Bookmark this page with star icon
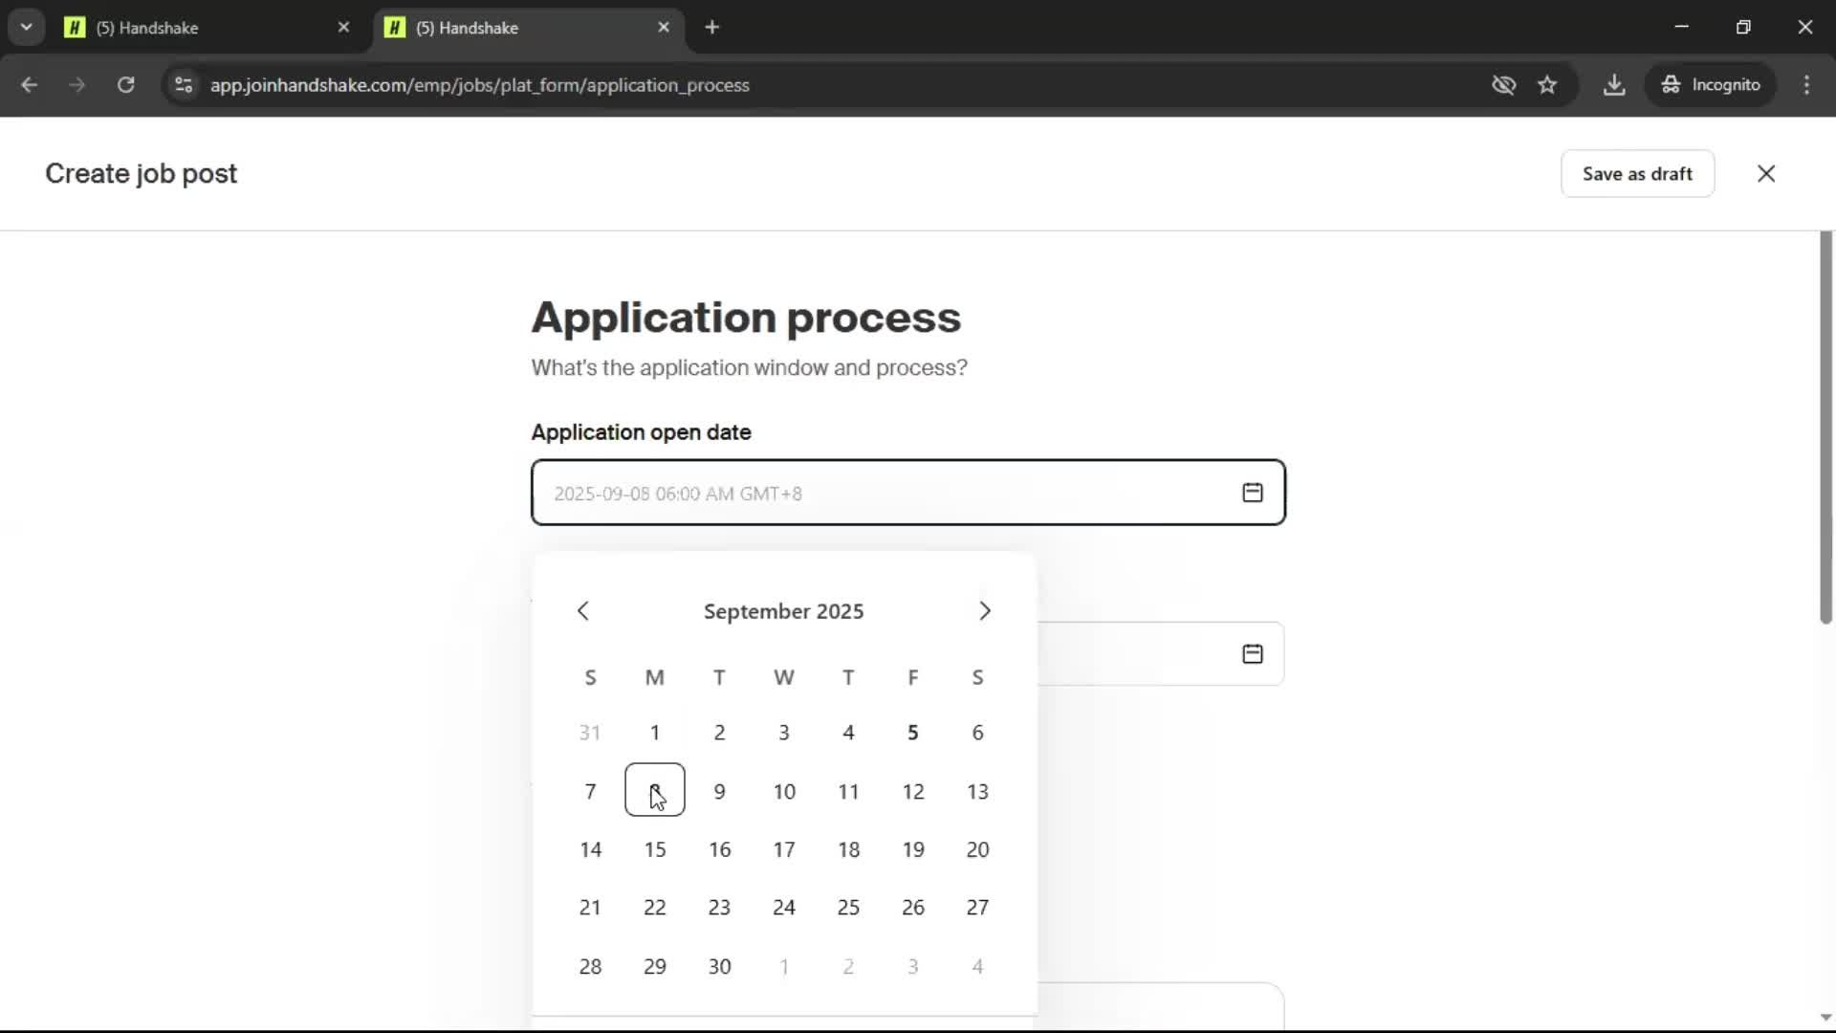This screenshot has width=1836, height=1033. pos(1547,85)
